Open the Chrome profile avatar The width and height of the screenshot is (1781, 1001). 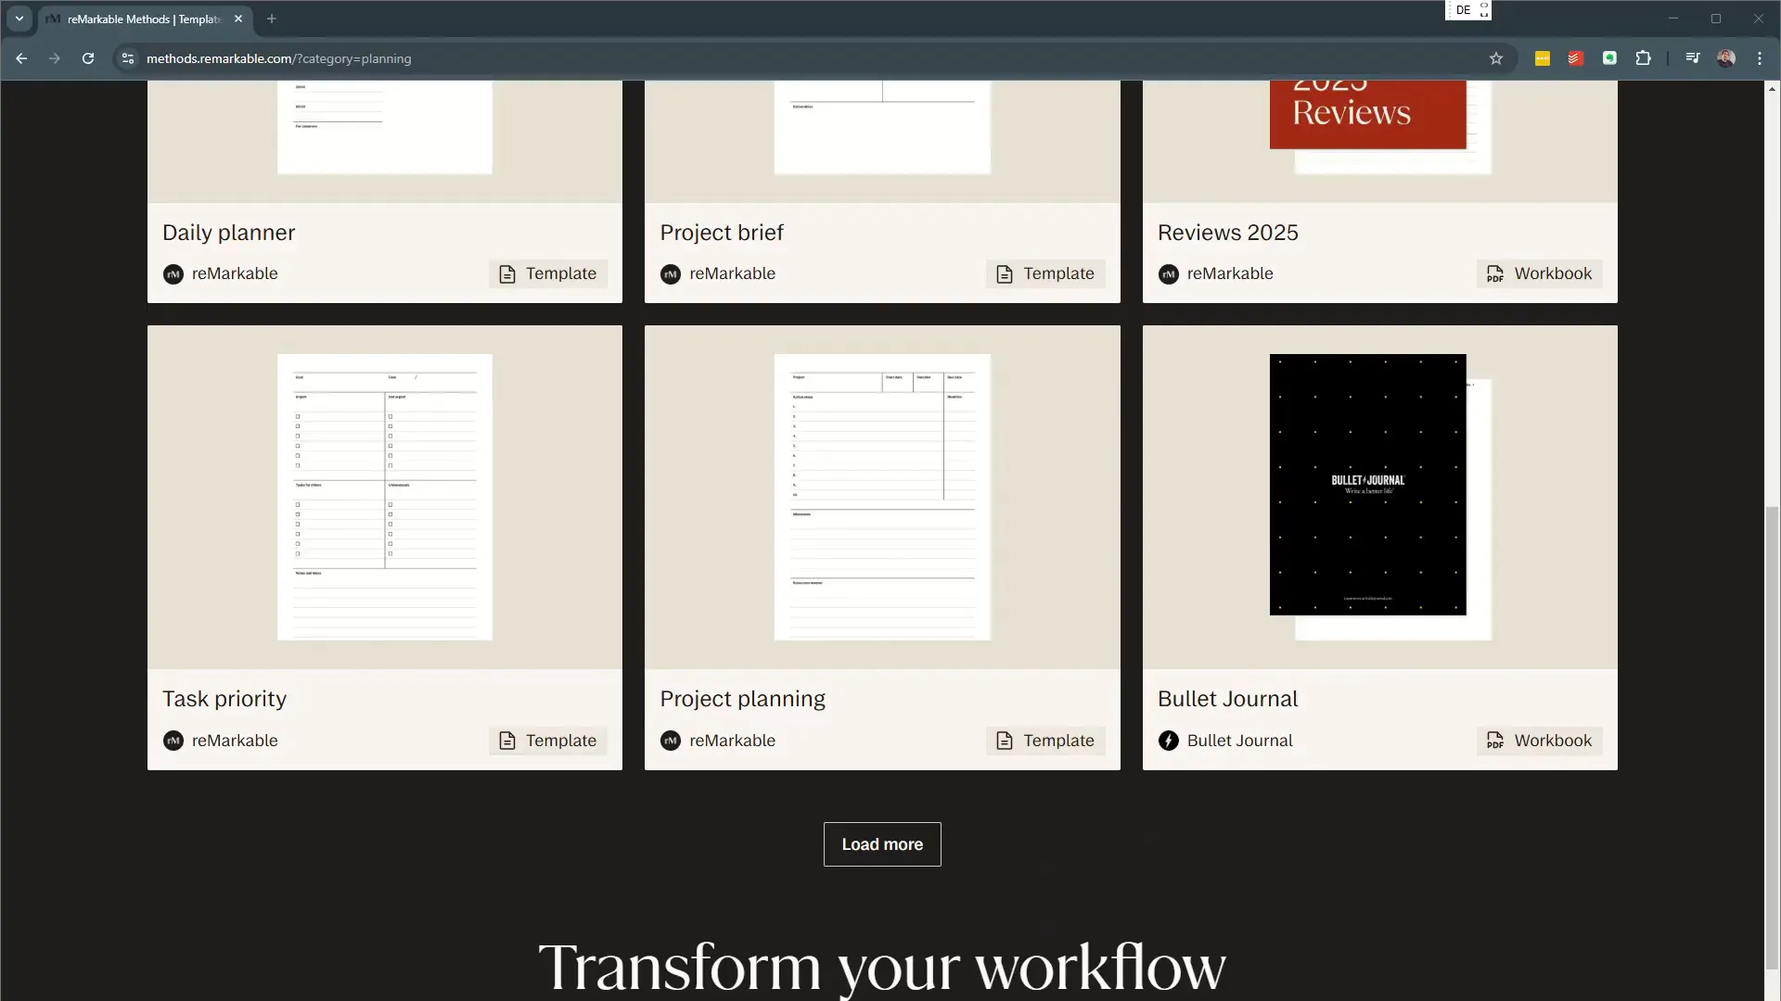[1726, 58]
